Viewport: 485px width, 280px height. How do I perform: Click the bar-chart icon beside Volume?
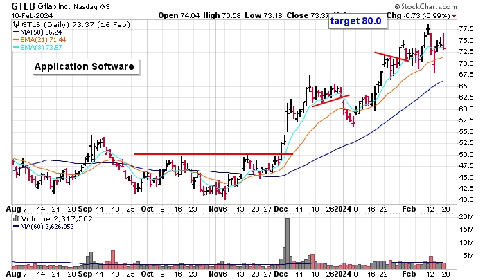pos(16,219)
